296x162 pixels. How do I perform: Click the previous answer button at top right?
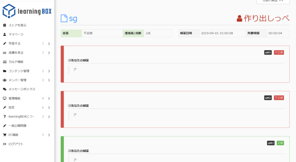click(x=273, y=1)
